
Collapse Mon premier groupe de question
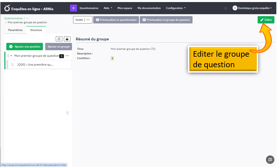12,56
